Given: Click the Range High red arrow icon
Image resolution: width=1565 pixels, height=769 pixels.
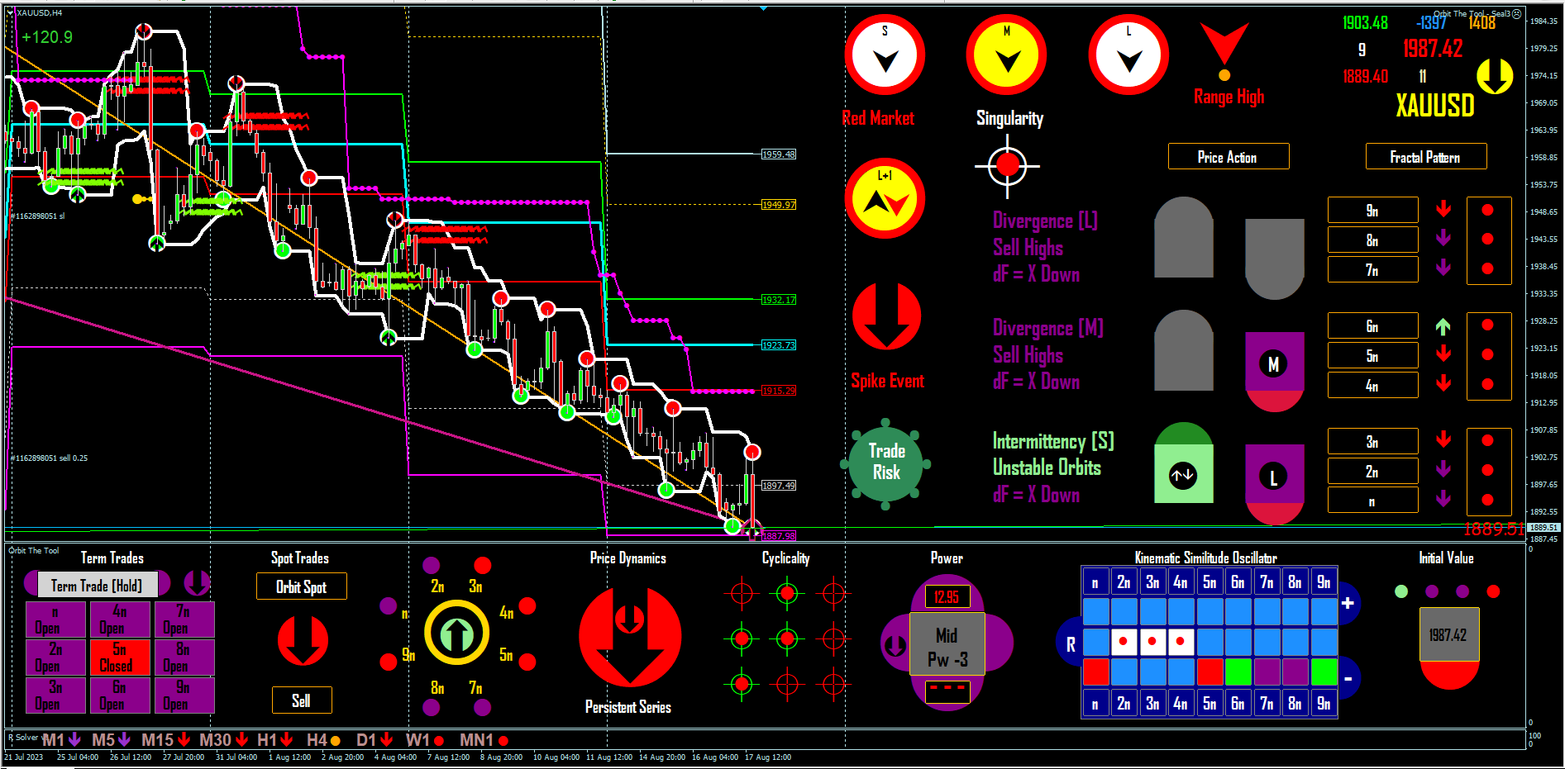Looking at the screenshot, I should (x=1224, y=44).
